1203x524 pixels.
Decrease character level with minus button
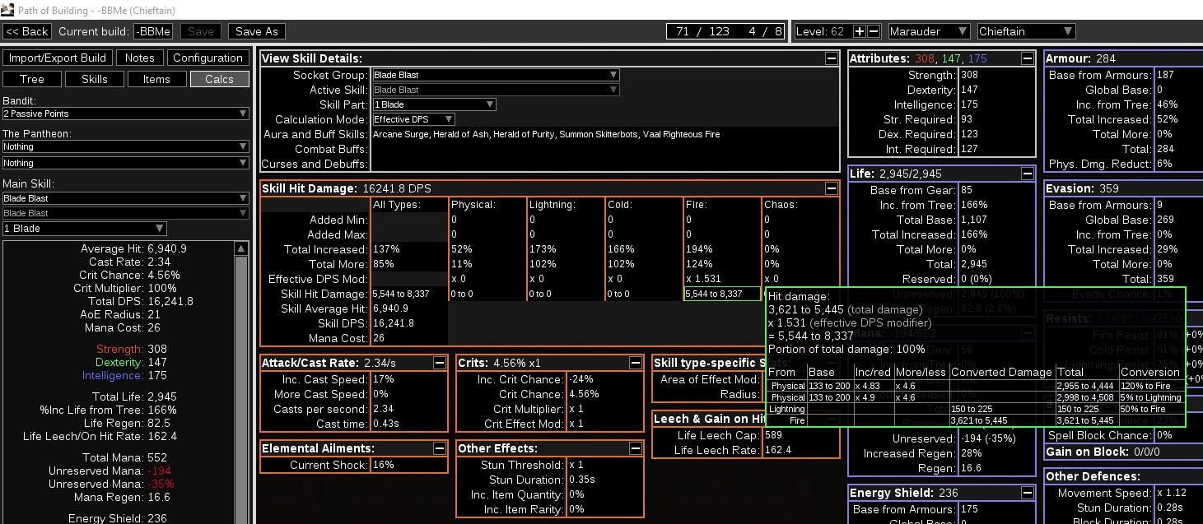click(x=874, y=31)
